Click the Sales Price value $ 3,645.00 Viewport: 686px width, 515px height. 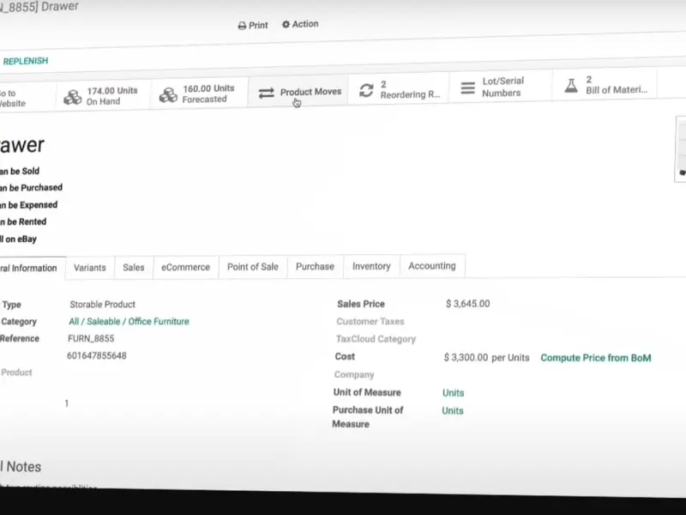point(468,304)
